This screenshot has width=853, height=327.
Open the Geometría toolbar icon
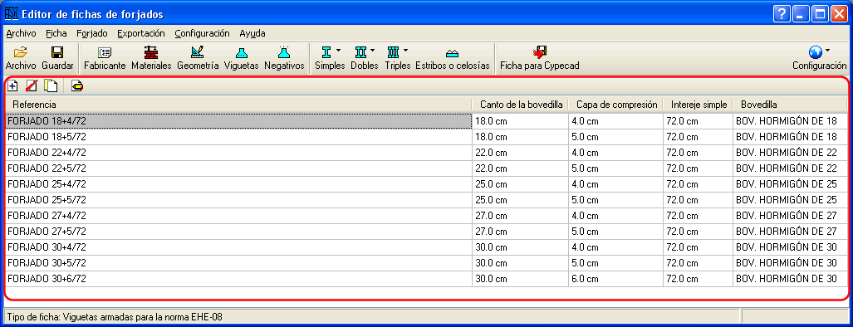click(198, 52)
